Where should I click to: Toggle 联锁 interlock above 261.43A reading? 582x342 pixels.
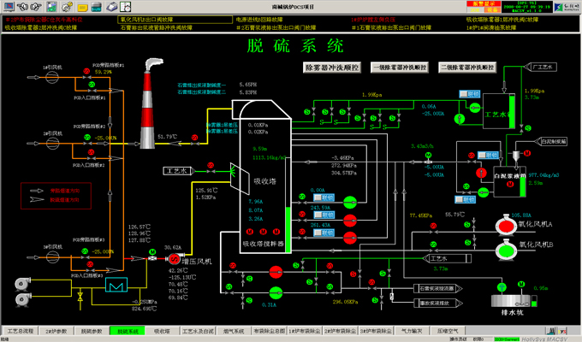324,215
